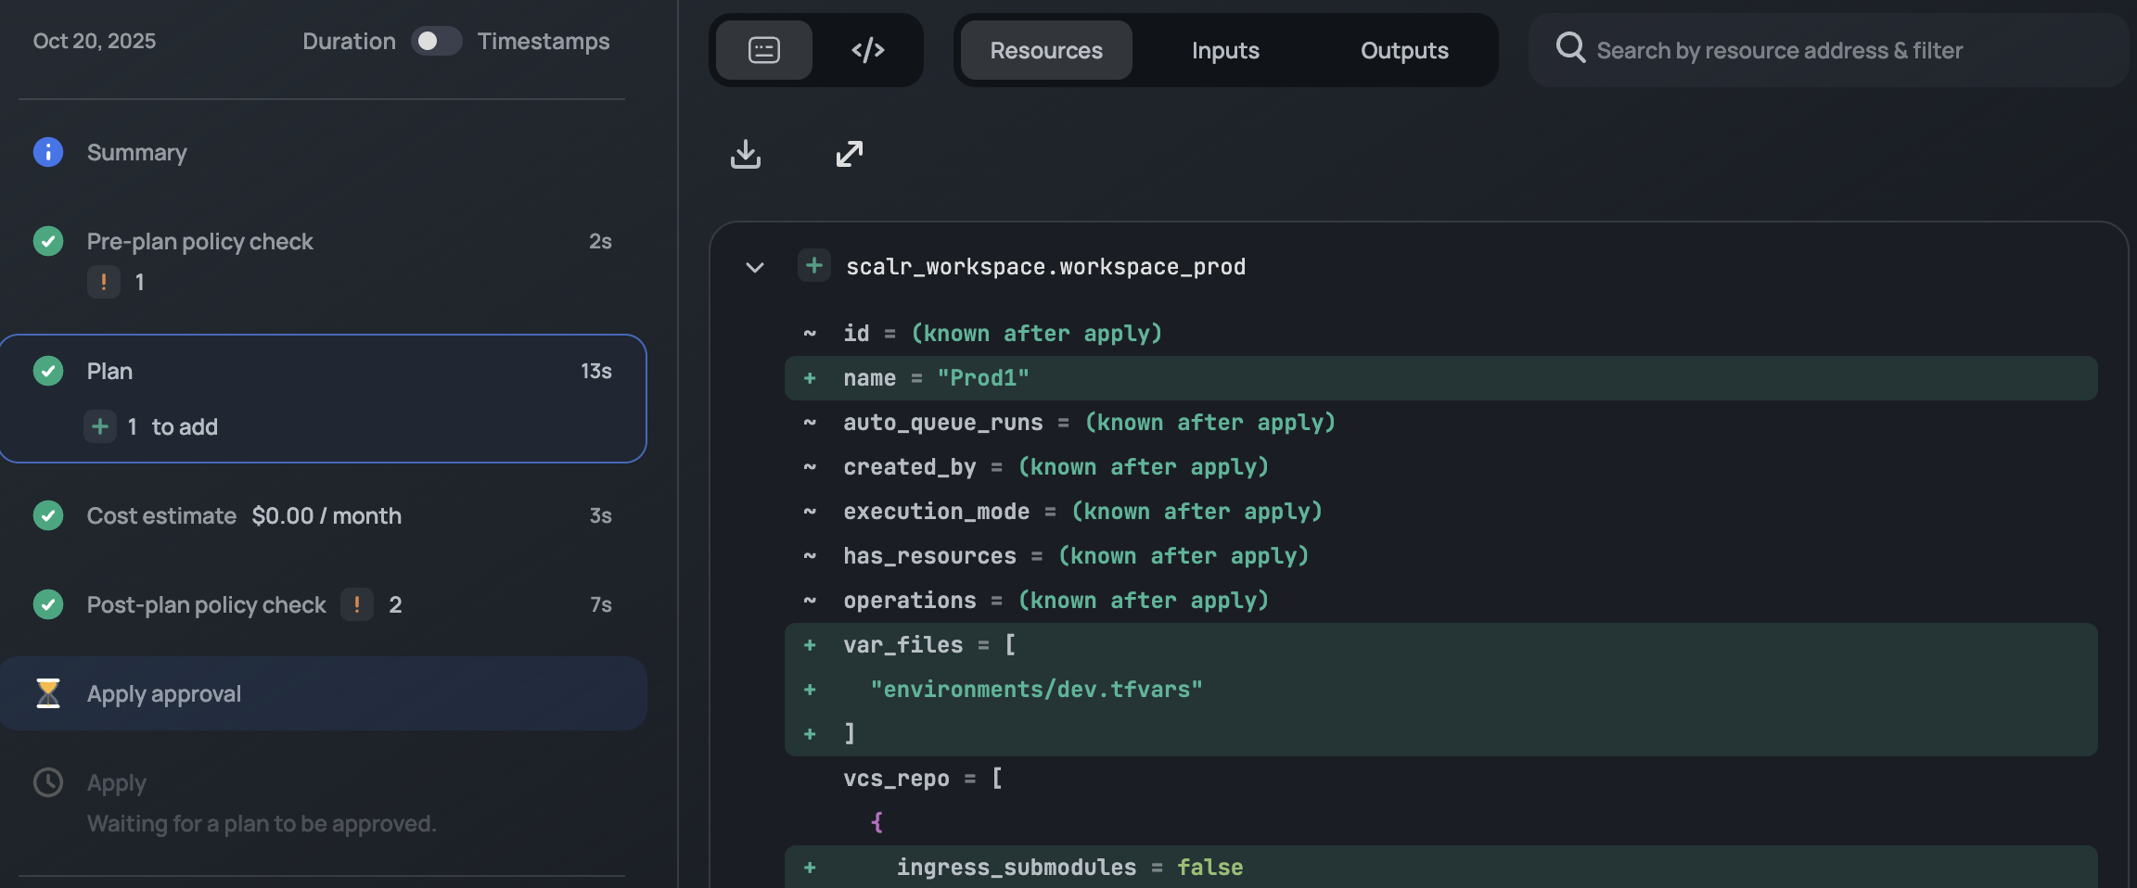Click 'Waiting for a plan to be approved.'

click(x=262, y=823)
